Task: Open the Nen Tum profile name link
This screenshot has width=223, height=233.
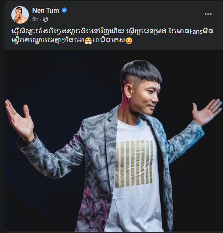Action: [x=45, y=11]
